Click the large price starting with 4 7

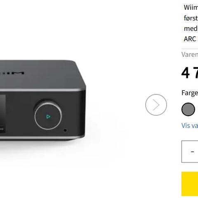click(190, 73)
